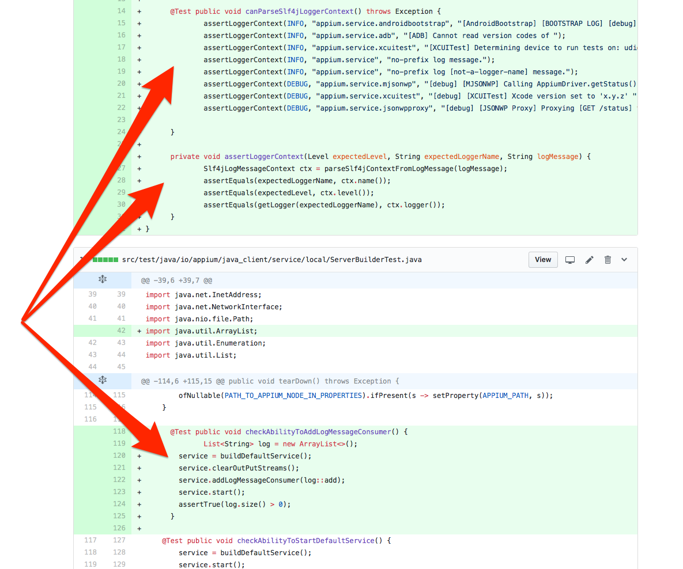This screenshot has height=569, width=683.
Task: Click the green diffstat blocks beside the file path
Action: click(x=105, y=260)
